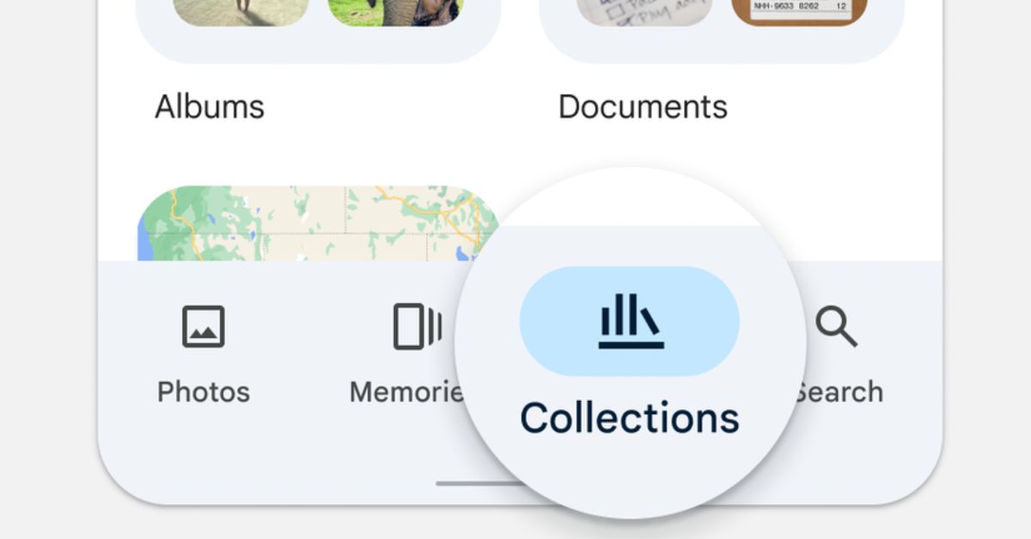The height and width of the screenshot is (539, 1031).
Task: Tap the Search magnifying glass icon
Action: tap(836, 327)
